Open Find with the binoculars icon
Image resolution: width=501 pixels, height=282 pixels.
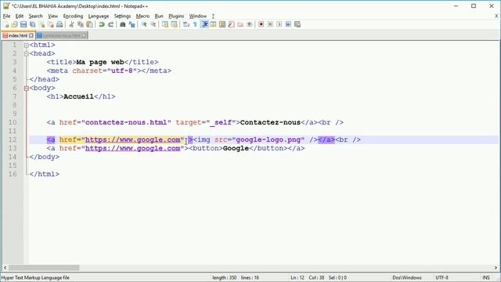click(122, 24)
